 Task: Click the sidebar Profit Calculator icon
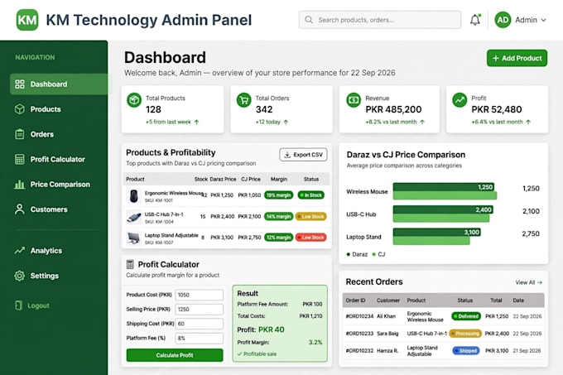pos(20,159)
